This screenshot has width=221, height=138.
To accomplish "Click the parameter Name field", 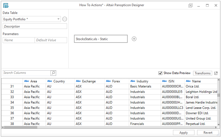I will pos(19,40).
